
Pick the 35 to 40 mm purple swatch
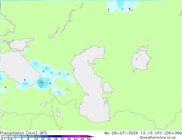[71, 136]
